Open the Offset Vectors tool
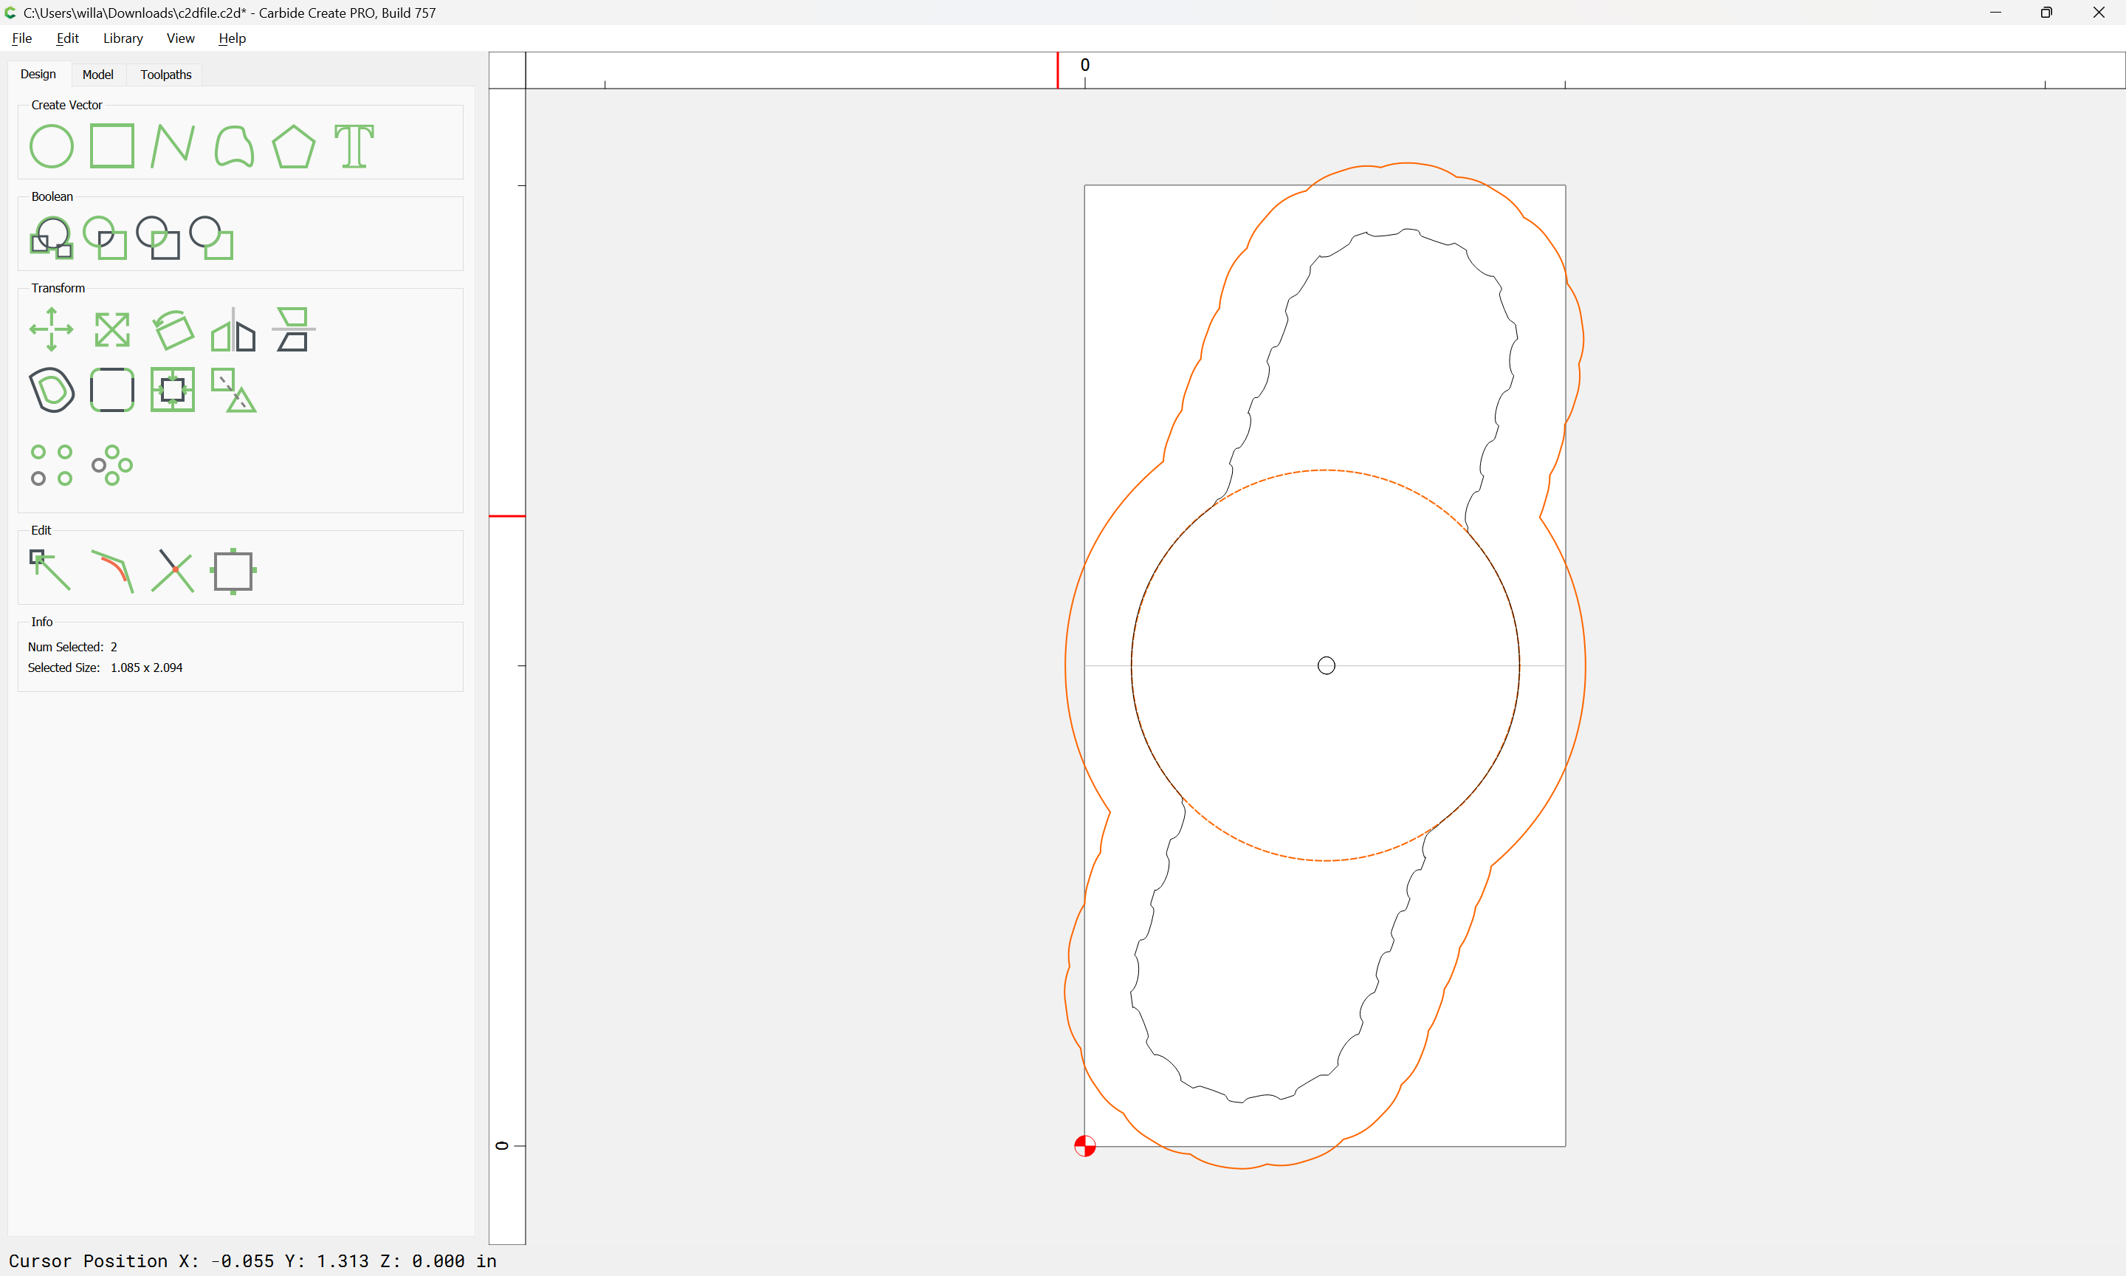2126x1276 pixels. click(52, 389)
